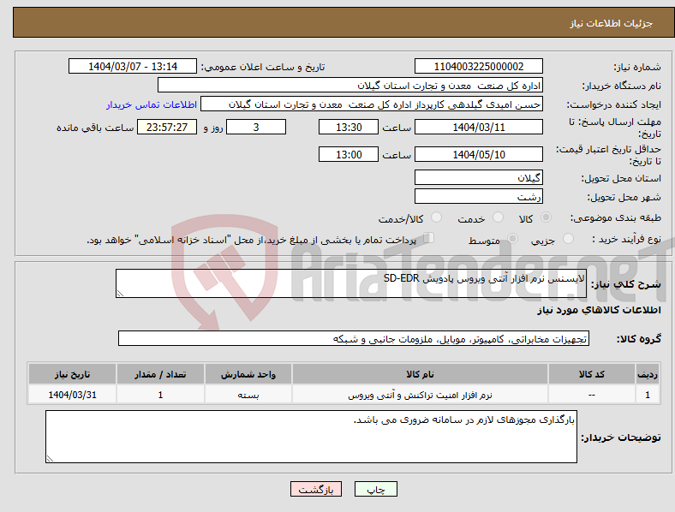Viewport: 675px width, 512px height.
Task: Click the validity time field 13:00
Action: click(349, 154)
